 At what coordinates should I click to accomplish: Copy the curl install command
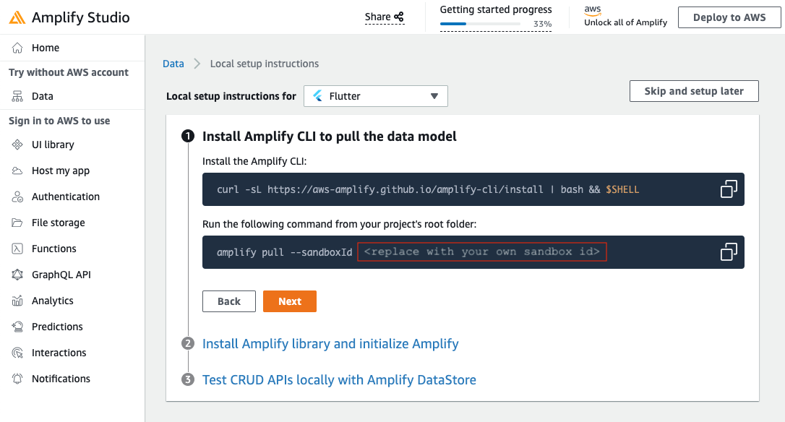(729, 189)
